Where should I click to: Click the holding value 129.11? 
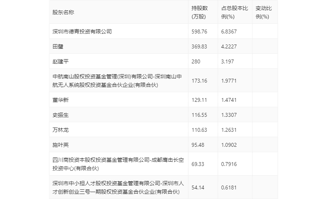[x=199, y=100]
